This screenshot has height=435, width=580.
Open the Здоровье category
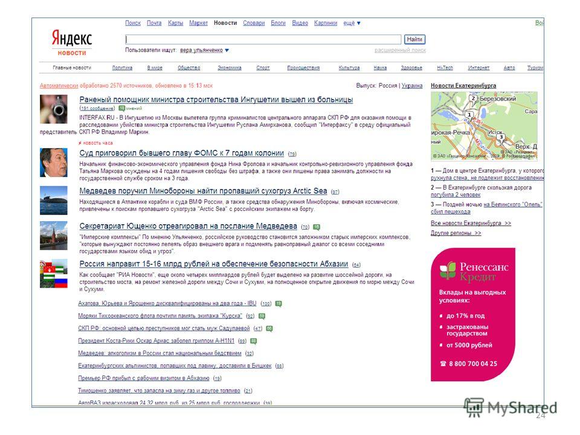pyautogui.click(x=411, y=68)
